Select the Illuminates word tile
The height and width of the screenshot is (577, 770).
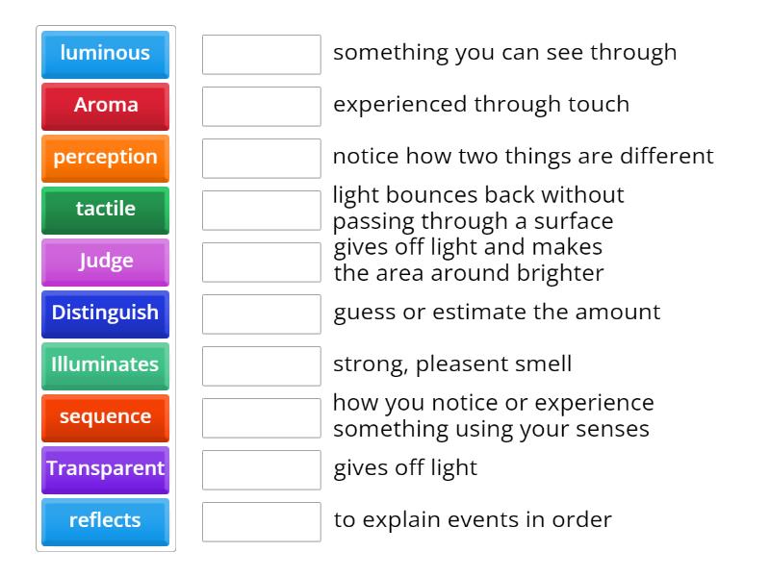coord(105,364)
